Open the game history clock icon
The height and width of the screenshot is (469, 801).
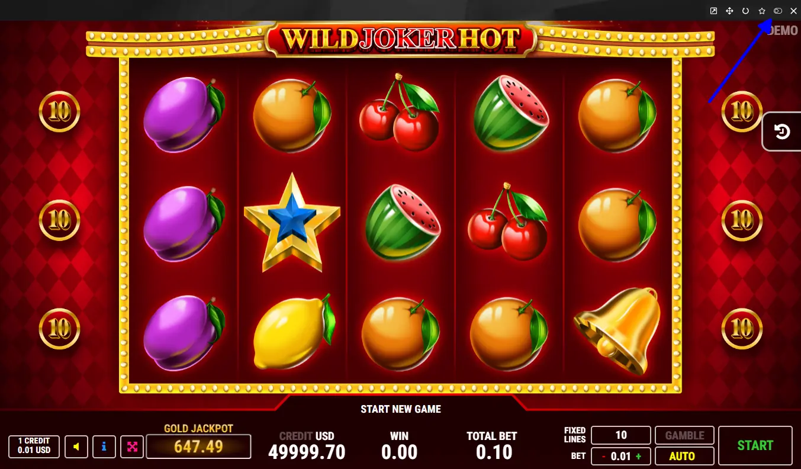coord(781,131)
